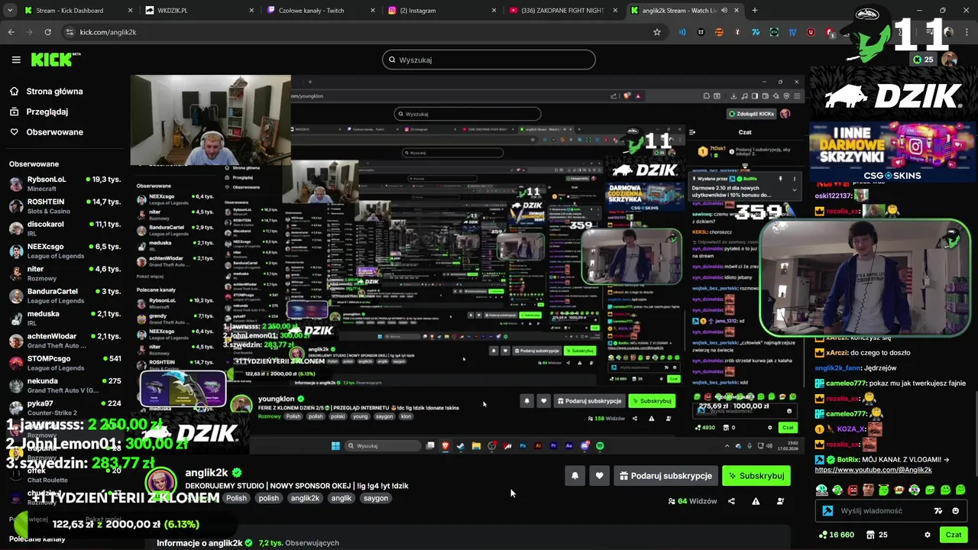
Task: Select the saygon stream tag
Action: tap(376, 498)
